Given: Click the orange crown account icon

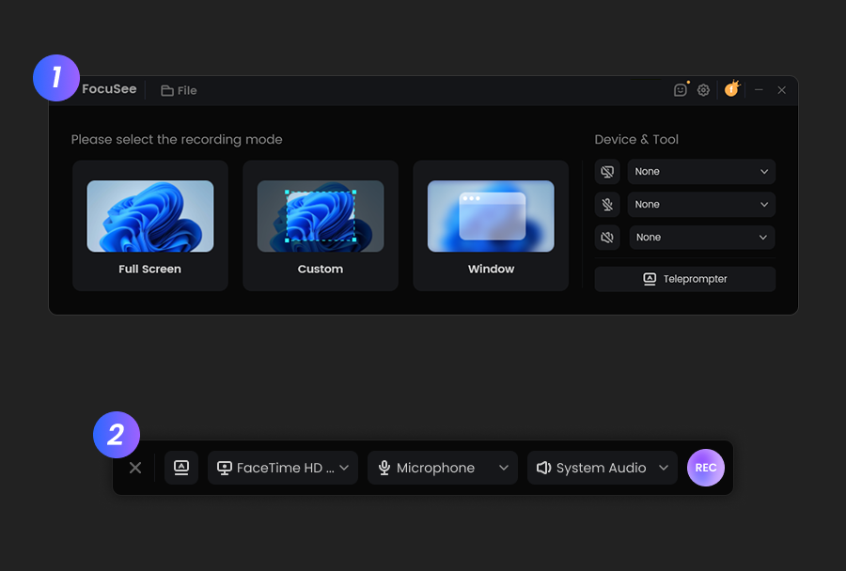Looking at the screenshot, I should pos(731,89).
